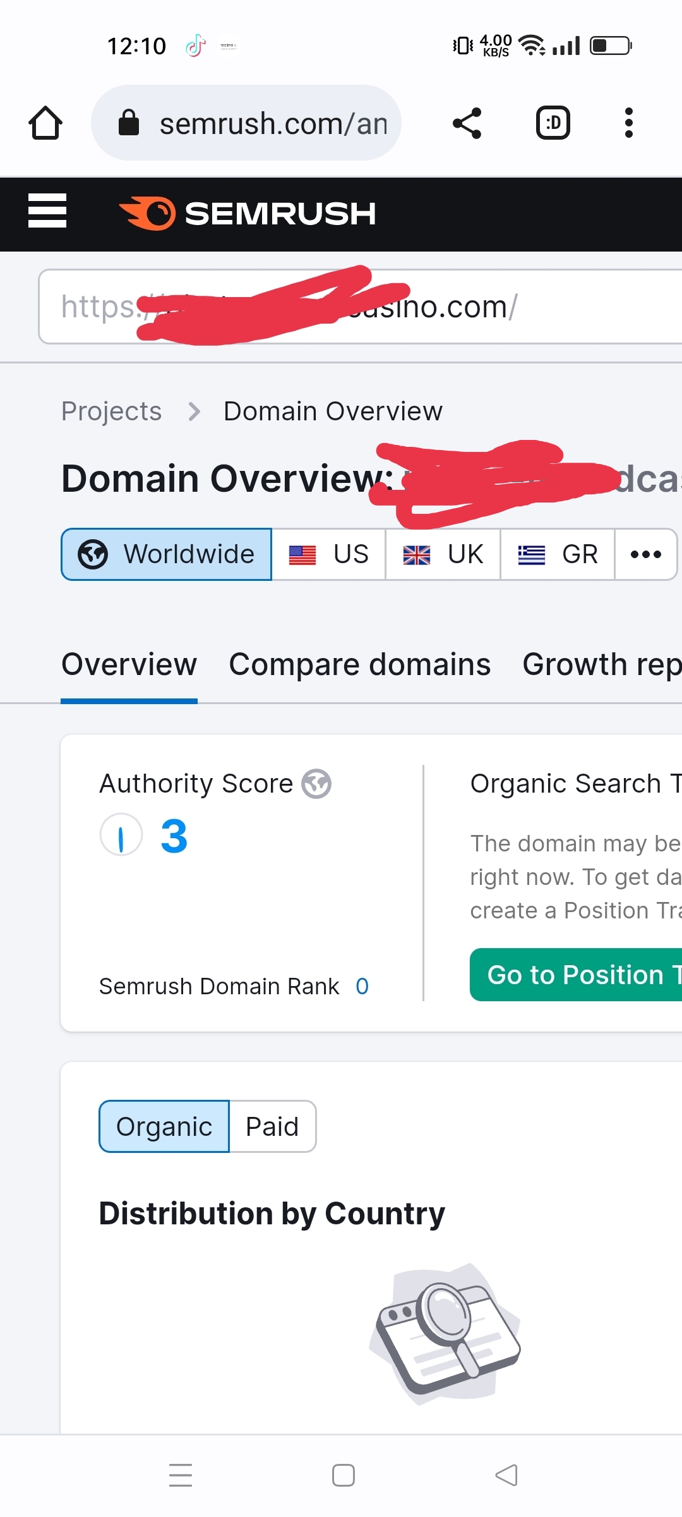Tap the Android recent apps button
Viewport: 682px width, 1517px height.
(181, 1475)
